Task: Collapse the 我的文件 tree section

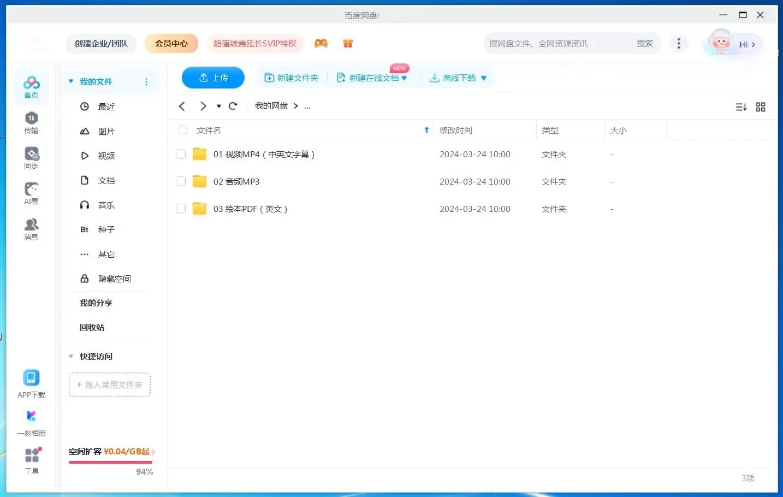Action: tap(71, 81)
